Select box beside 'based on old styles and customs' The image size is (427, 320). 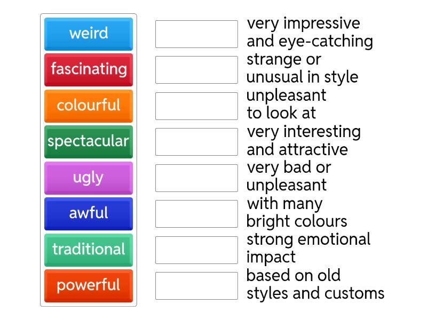pyautogui.click(x=196, y=286)
